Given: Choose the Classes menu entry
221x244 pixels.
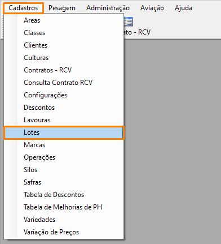Looking at the screenshot, I should 64,33.
